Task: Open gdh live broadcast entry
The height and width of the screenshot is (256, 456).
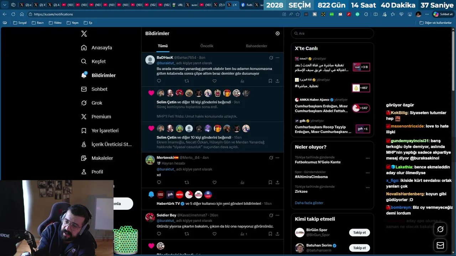Action: 332,127
